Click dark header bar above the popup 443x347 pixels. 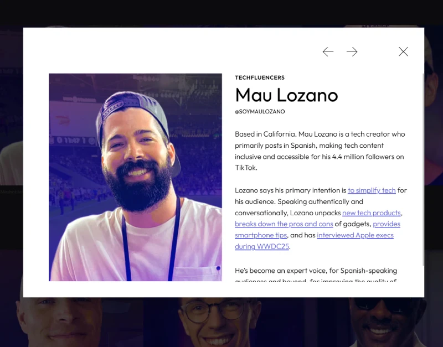point(221,11)
